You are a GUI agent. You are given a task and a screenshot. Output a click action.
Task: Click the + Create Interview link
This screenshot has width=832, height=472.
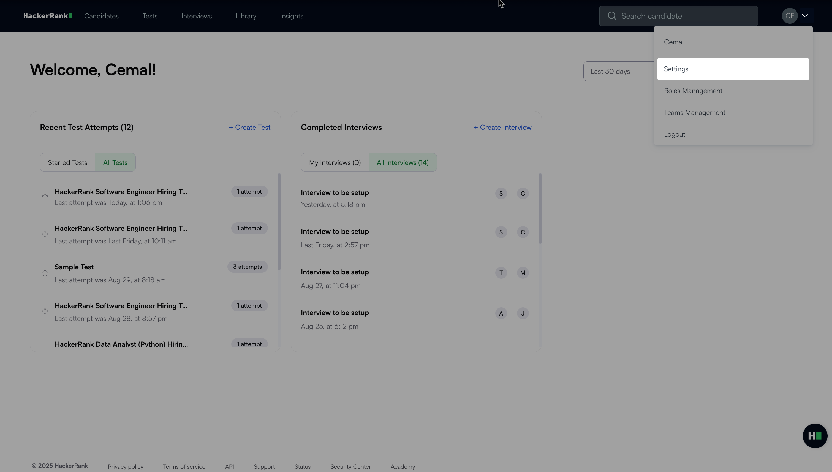tap(502, 128)
